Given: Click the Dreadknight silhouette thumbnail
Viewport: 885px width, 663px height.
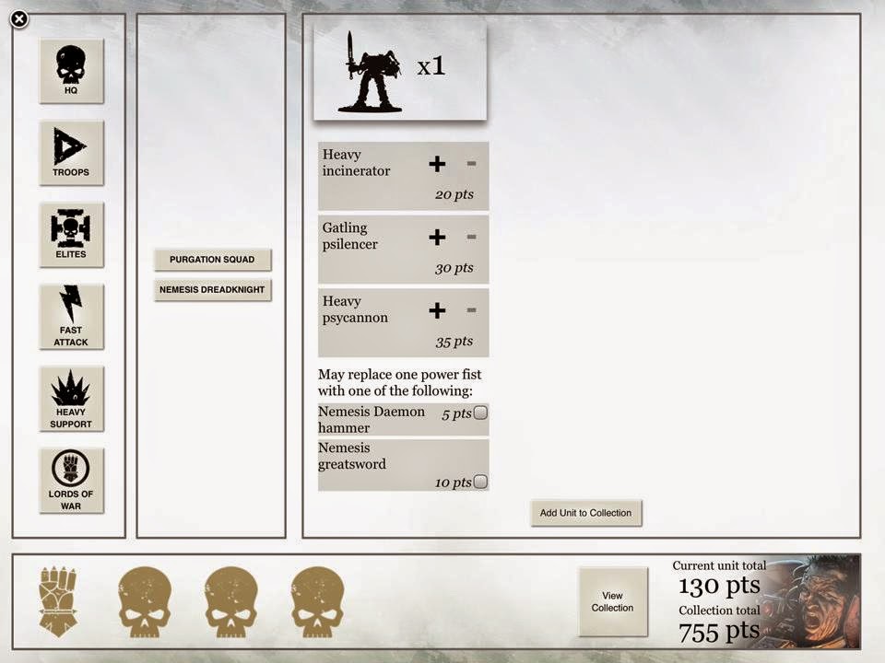Looking at the screenshot, I should [x=371, y=72].
